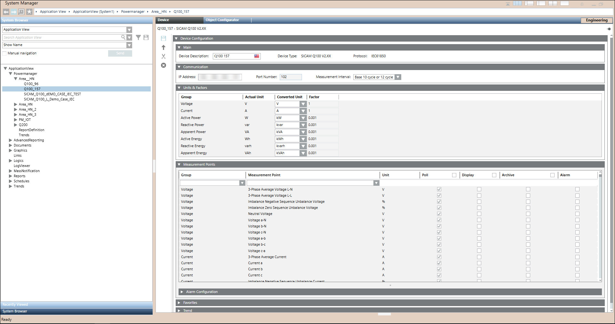Open Powermanager from the breadcrumb path
The width and height of the screenshot is (615, 324).
[x=132, y=12]
